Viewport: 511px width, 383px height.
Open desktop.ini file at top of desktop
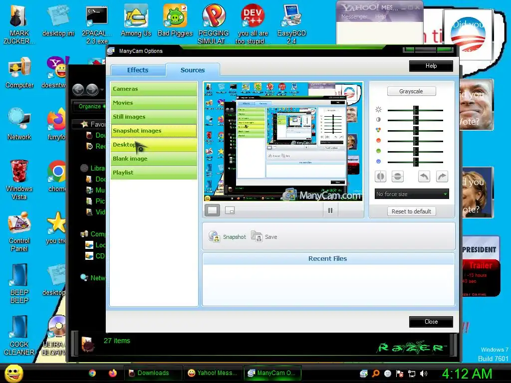58,21
